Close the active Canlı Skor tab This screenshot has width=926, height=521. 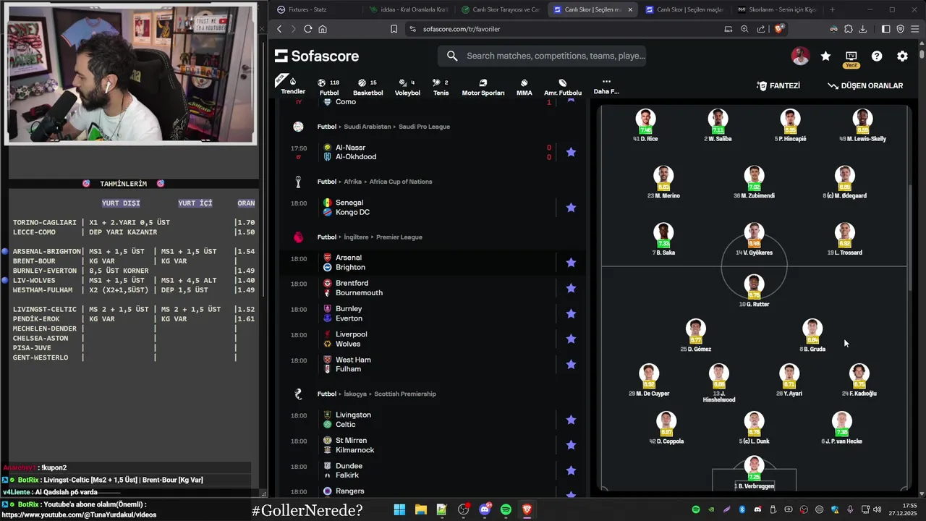click(630, 9)
